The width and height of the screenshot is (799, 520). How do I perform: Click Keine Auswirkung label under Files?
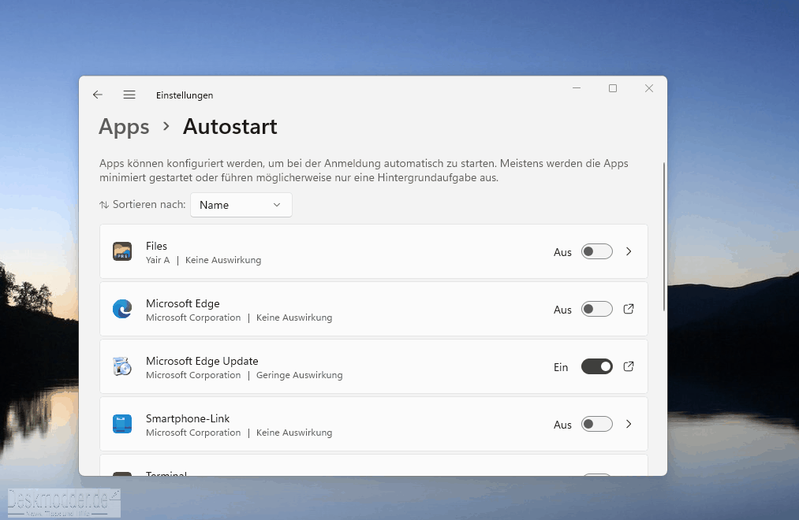click(223, 260)
